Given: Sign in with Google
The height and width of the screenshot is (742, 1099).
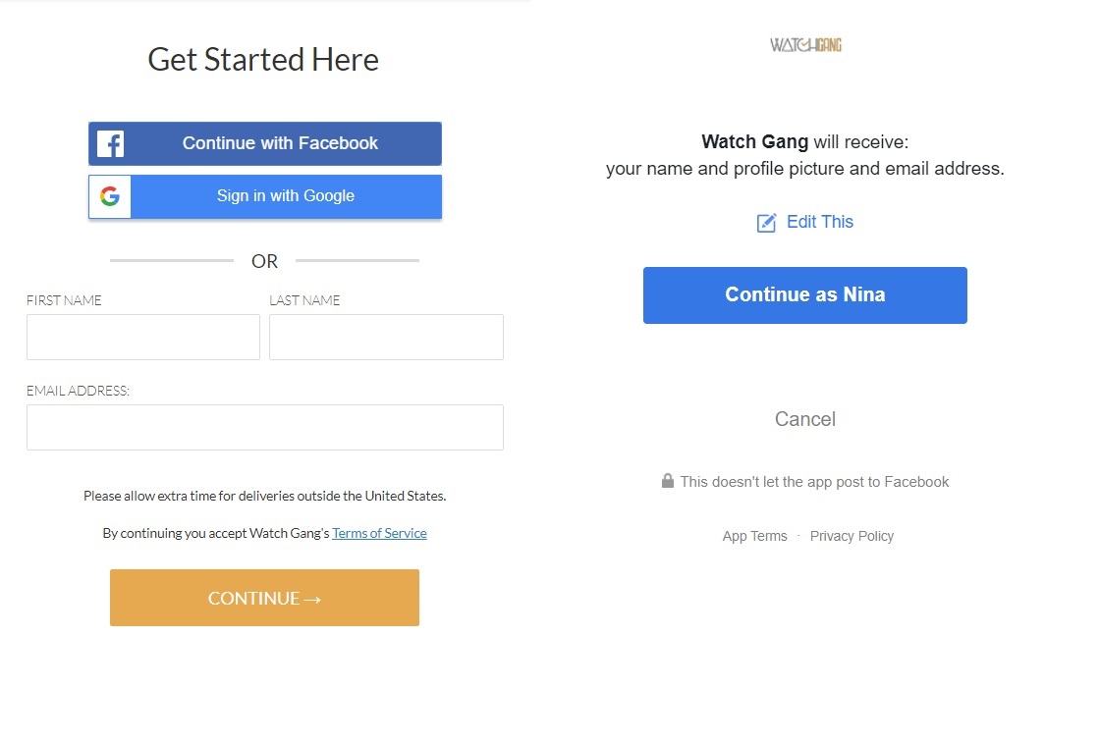Looking at the screenshot, I should click(x=265, y=196).
